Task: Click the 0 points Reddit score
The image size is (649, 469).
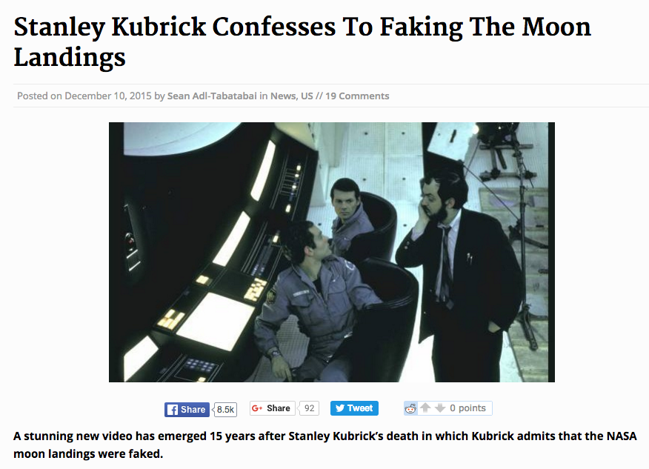Action: point(467,408)
